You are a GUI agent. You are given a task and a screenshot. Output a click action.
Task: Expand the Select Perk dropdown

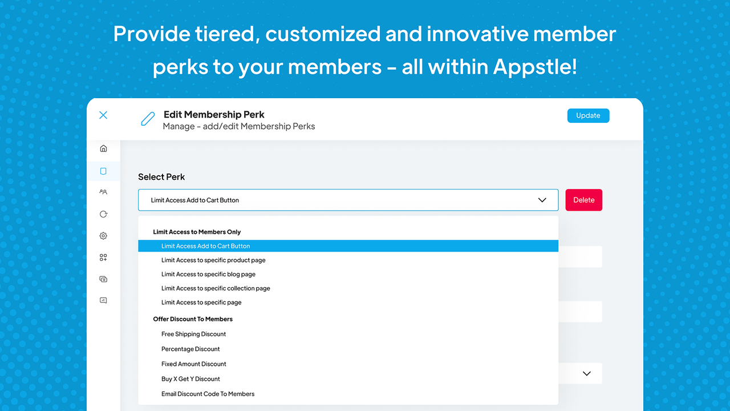pyautogui.click(x=348, y=200)
